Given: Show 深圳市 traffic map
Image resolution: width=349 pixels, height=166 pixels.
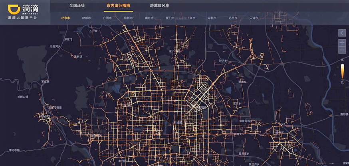Looking at the screenshot, I should (x=212, y=18).
